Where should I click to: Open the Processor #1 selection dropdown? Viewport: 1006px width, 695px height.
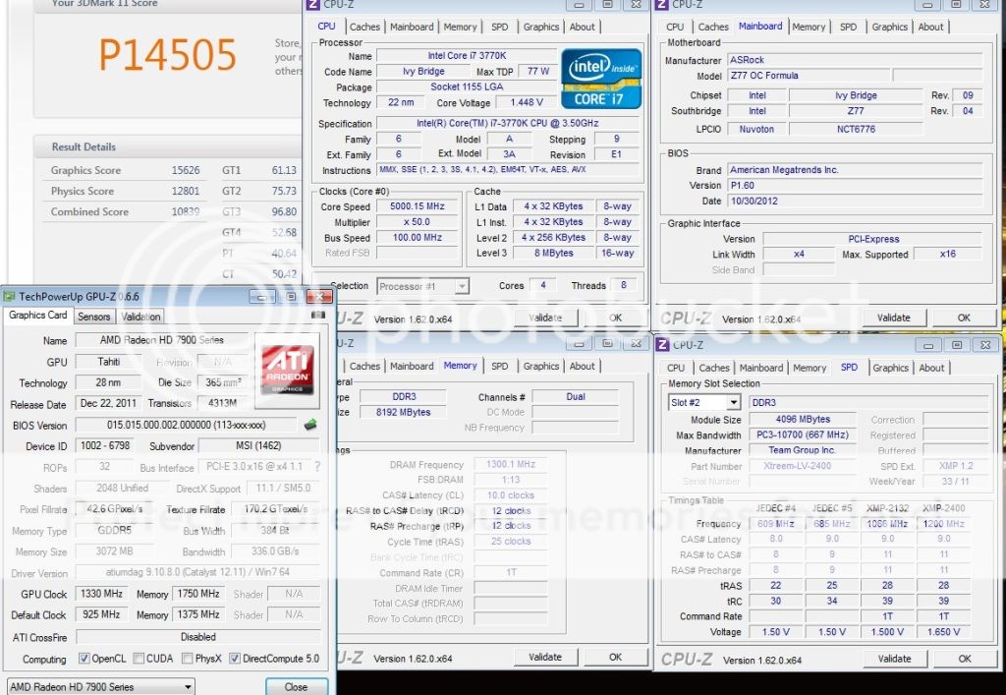point(423,286)
